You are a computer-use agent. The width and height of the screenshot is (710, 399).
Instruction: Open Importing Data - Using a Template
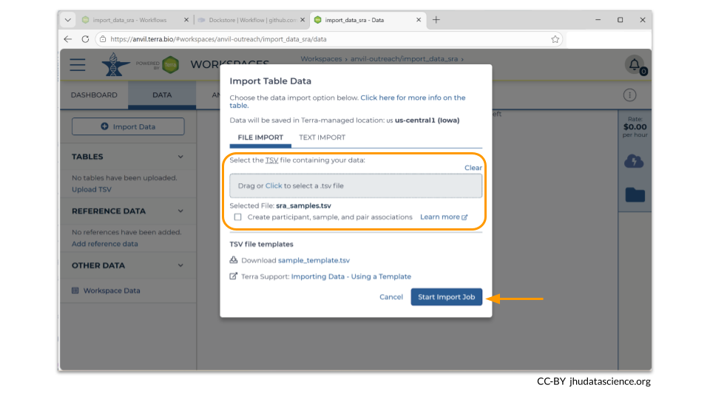pyautogui.click(x=351, y=276)
